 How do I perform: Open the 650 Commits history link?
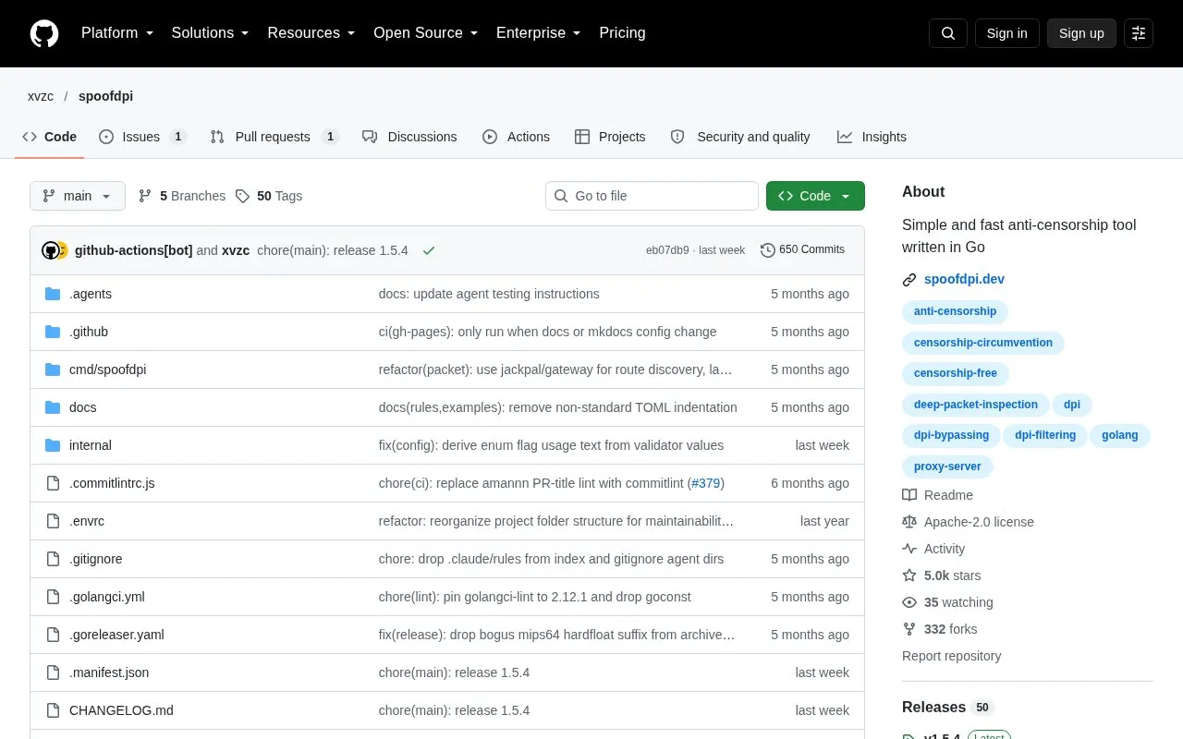click(802, 250)
